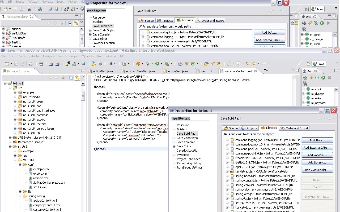Click the Debug bug icon in main toolbar
The width and height of the screenshot is (340, 212).
[148, 64]
